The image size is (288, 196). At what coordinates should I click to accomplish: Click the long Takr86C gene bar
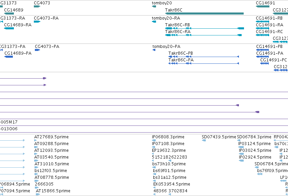pyautogui.click(x=204, y=13)
